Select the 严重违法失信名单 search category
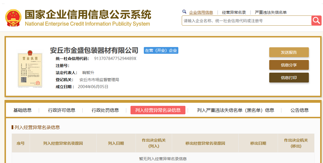 point(271,12)
